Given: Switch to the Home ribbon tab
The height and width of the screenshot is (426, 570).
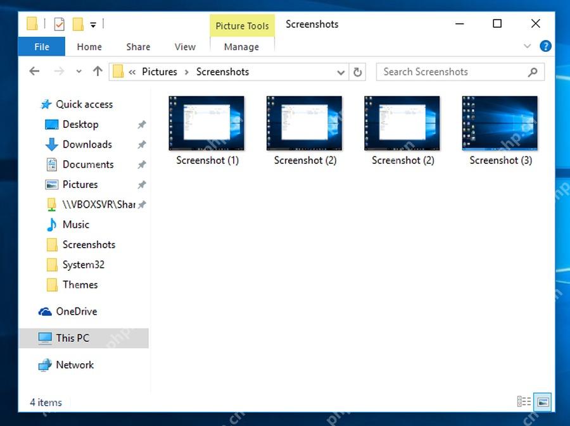Looking at the screenshot, I should pos(89,47).
